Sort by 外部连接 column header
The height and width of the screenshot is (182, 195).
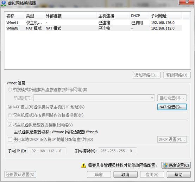70,16
